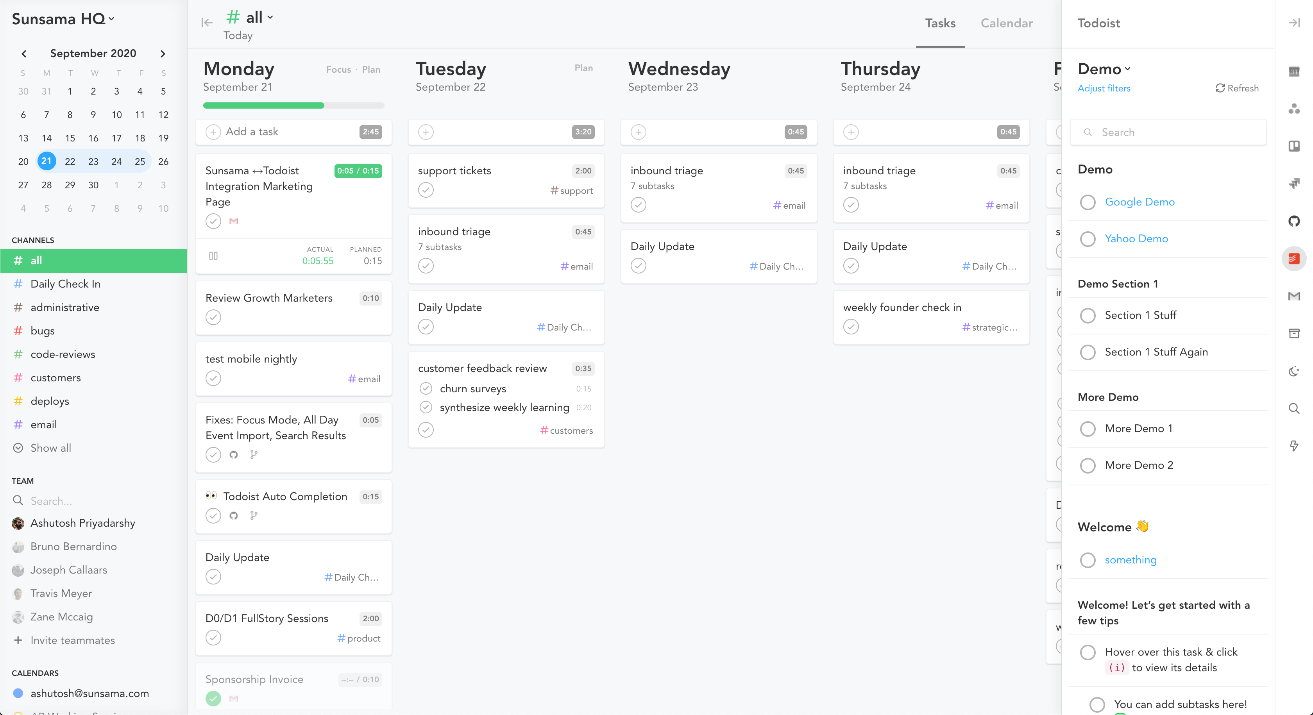This screenshot has height=715, width=1313.
Task: Click Add a task field on Monday
Action: click(293, 132)
